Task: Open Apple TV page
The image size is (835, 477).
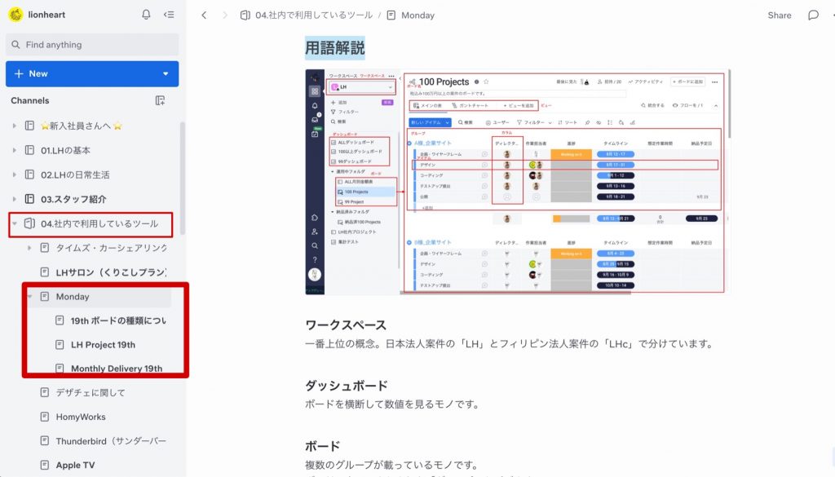Action: coord(75,466)
